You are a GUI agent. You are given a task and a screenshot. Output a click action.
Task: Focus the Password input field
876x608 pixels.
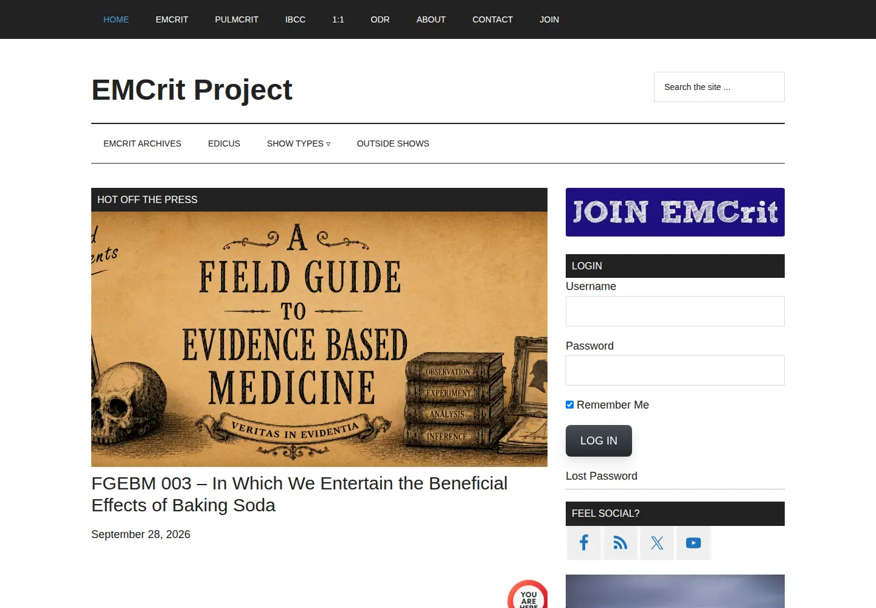[675, 370]
